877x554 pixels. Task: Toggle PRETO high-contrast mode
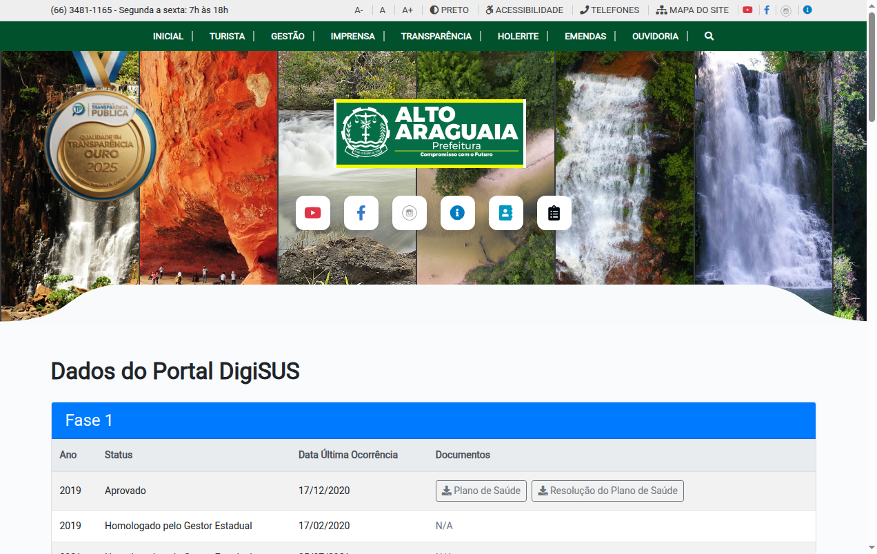tap(450, 10)
